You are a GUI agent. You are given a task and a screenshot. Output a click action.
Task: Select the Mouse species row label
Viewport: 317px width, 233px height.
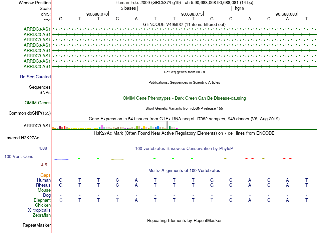click(44, 190)
